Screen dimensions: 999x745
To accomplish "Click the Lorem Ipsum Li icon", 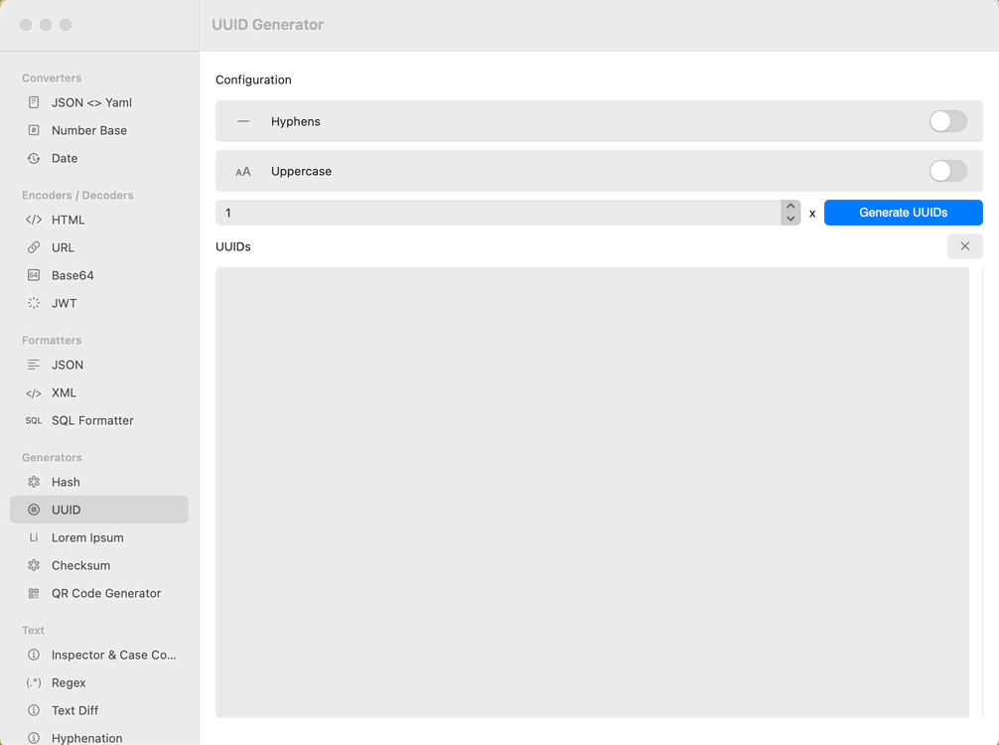I will [34, 537].
